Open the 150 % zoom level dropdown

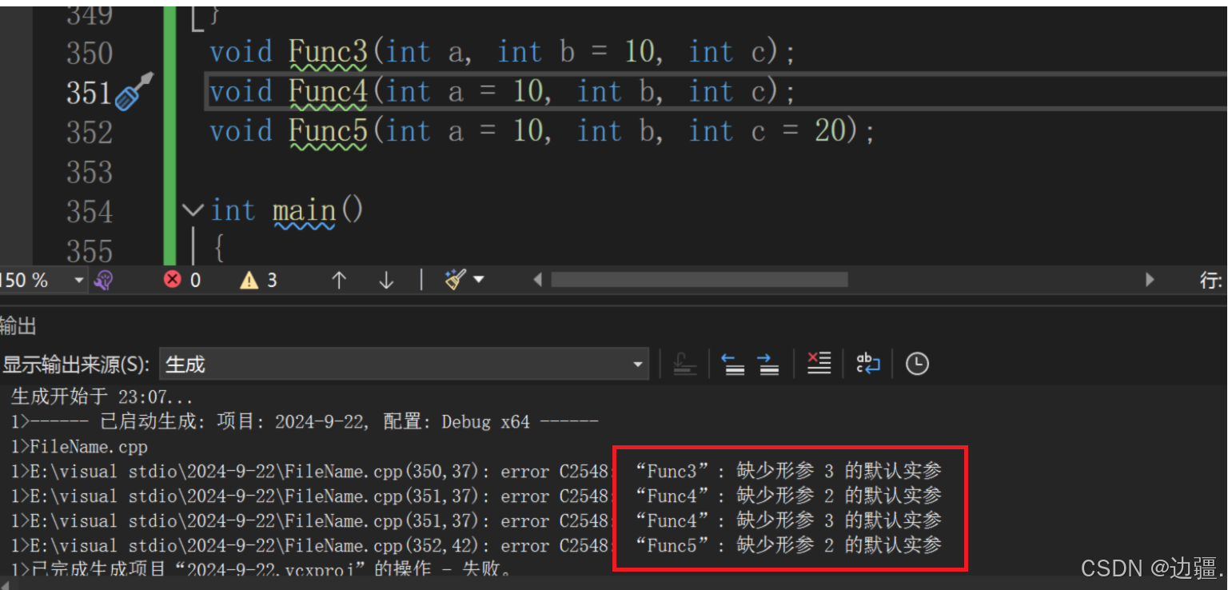pos(79,280)
